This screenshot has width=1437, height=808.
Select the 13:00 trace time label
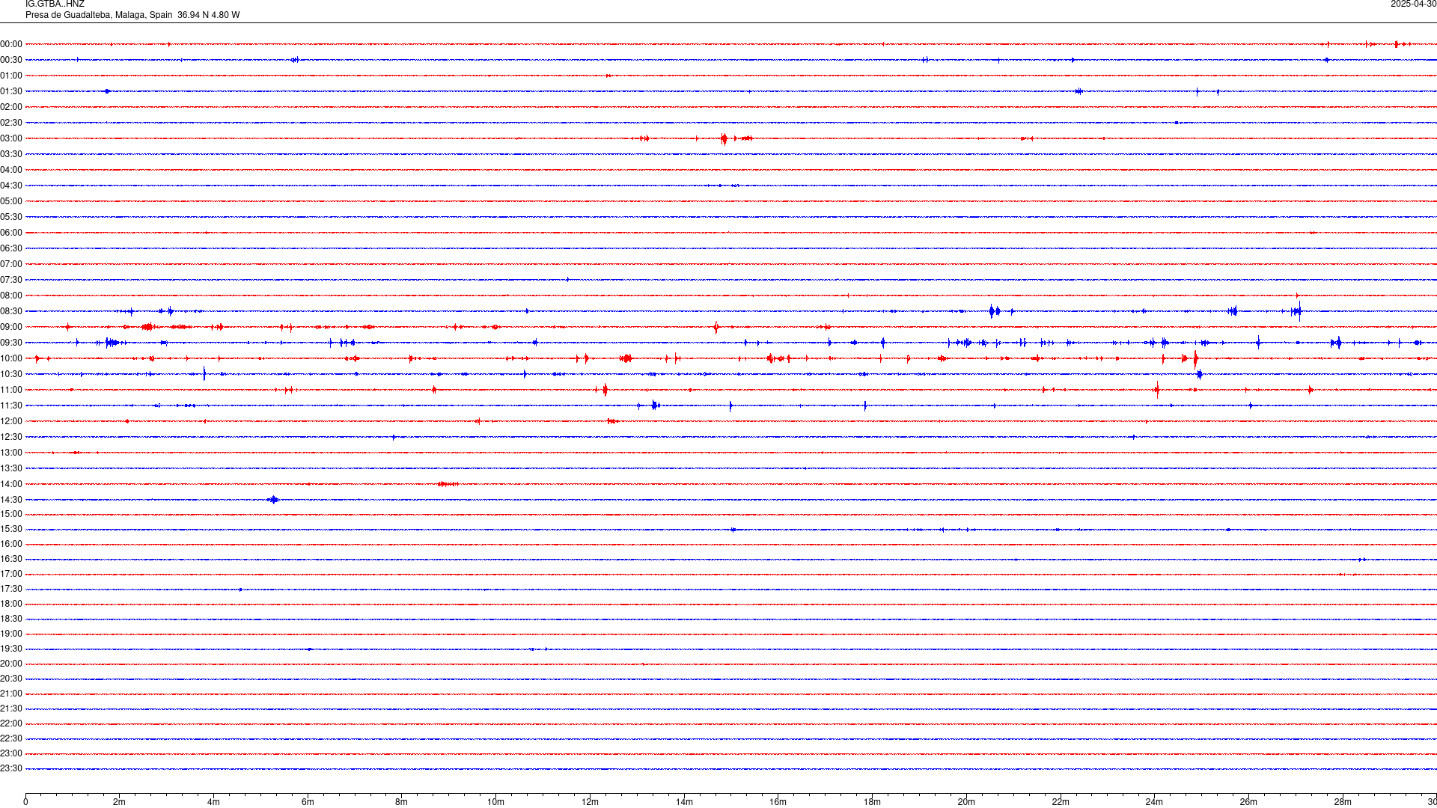pos(11,453)
